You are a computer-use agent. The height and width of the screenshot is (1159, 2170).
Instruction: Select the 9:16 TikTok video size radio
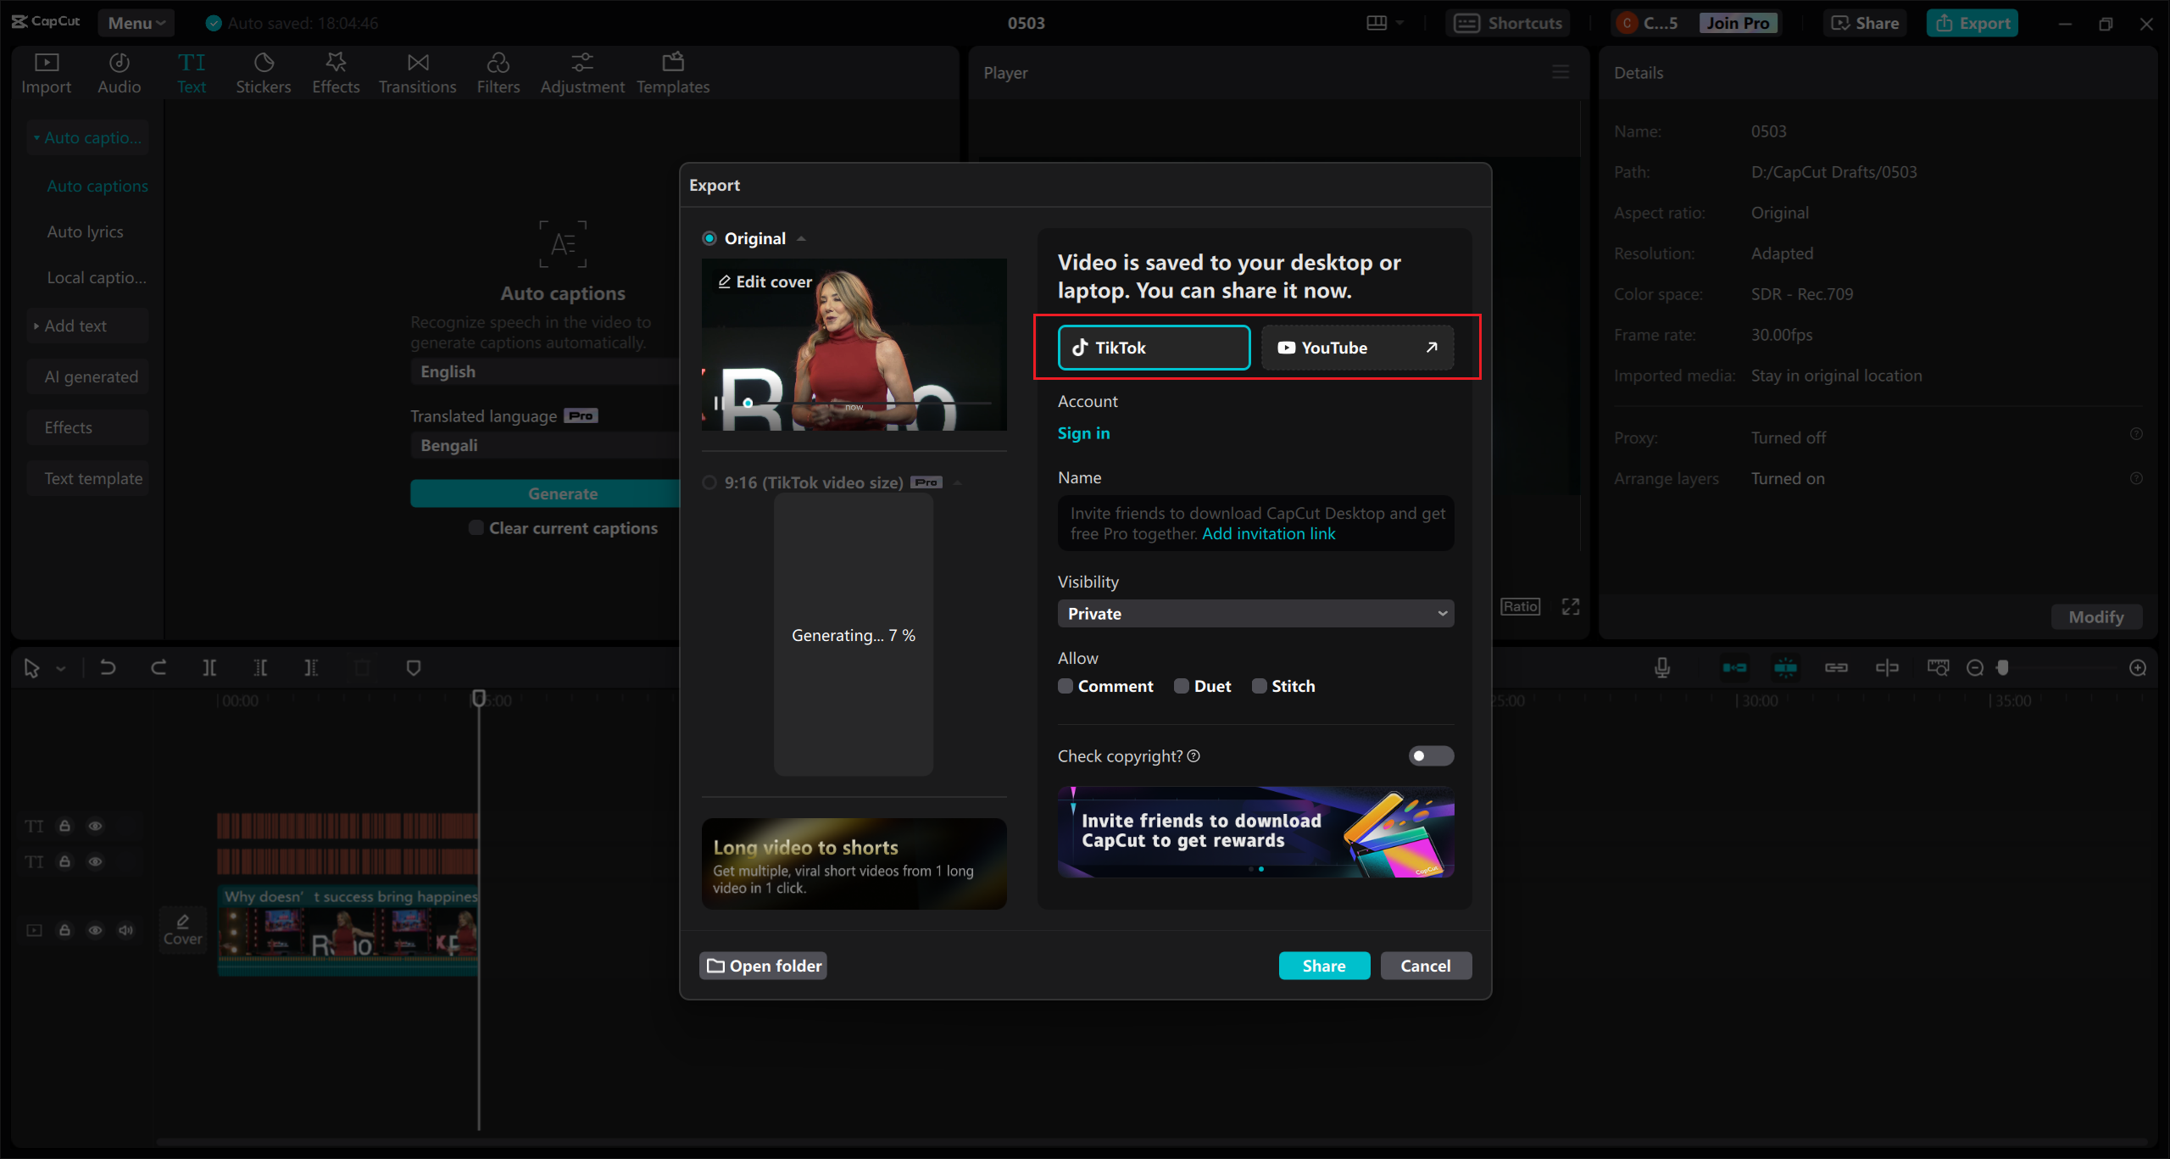coord(709,482)
